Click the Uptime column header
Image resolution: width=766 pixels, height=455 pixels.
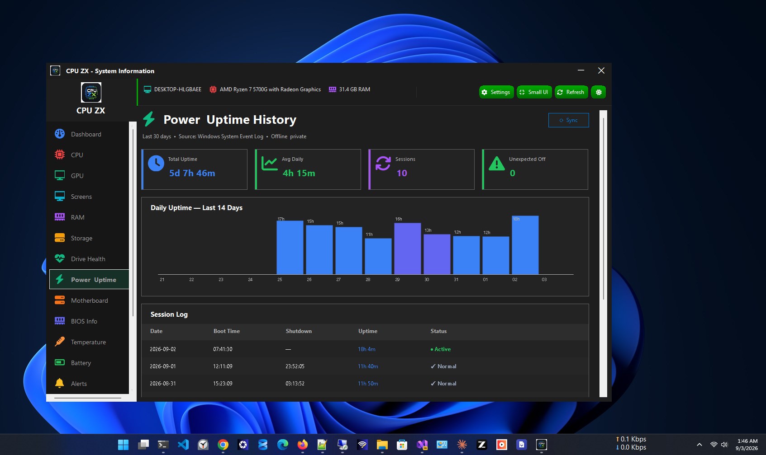pyautogui.click(x=368, y=331)
